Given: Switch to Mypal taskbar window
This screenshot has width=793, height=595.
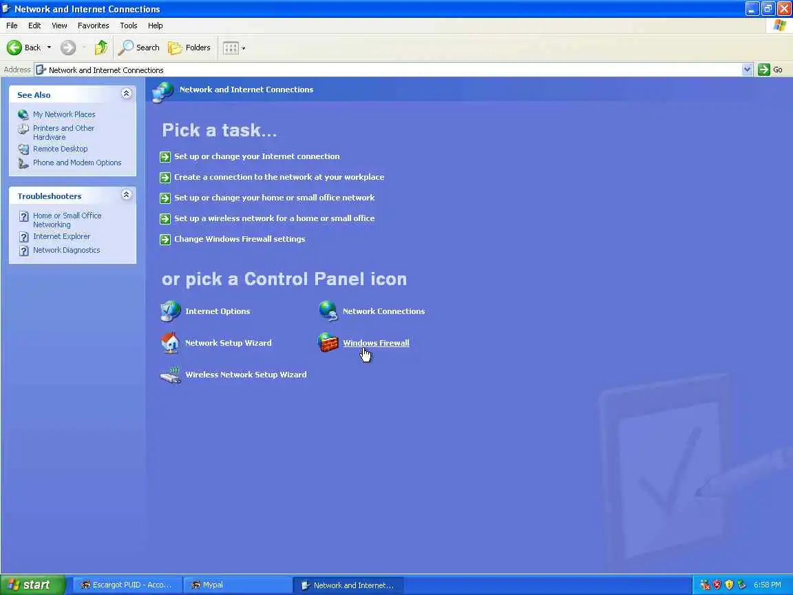Looking at the screenshot, I should coord(237,585).
